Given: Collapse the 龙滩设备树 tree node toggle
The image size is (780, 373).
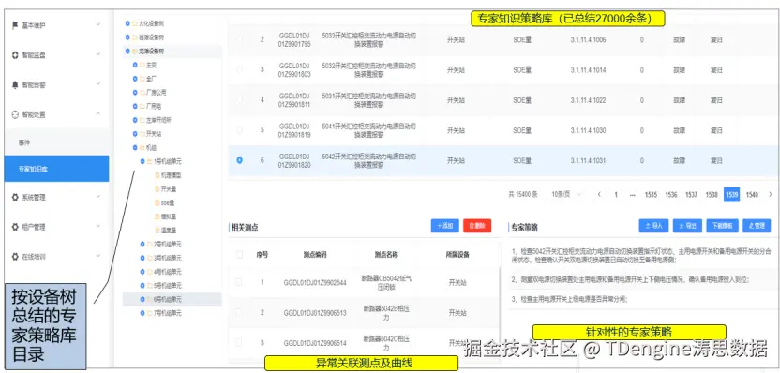Looking at the screenshot, I should [x=127, y=52].
